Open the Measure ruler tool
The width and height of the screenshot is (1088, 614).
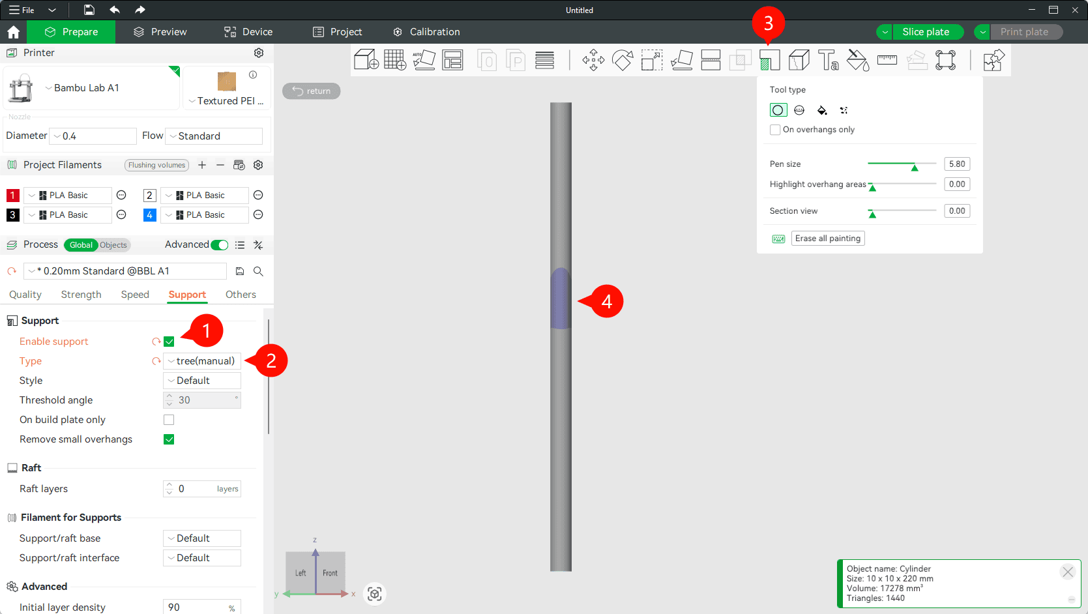coord(887,61)
